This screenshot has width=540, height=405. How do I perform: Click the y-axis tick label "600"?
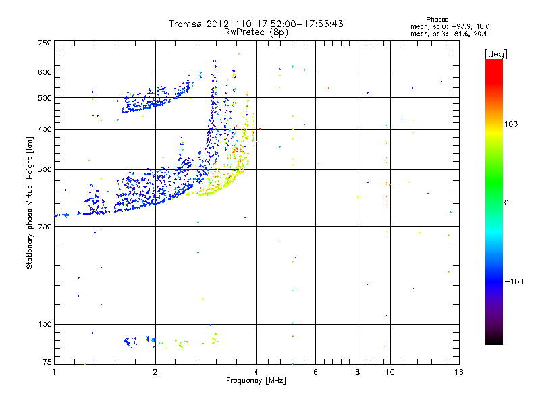tap(45, 72)
